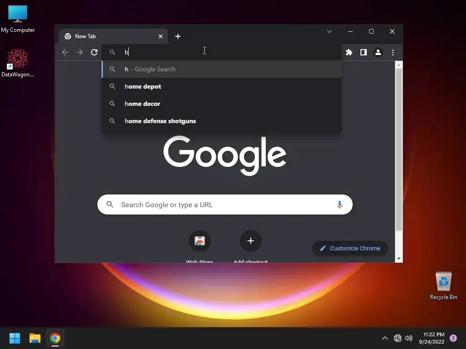
Task: Click the scrollbar down arrow in Chrome
Action: point(399,259)
